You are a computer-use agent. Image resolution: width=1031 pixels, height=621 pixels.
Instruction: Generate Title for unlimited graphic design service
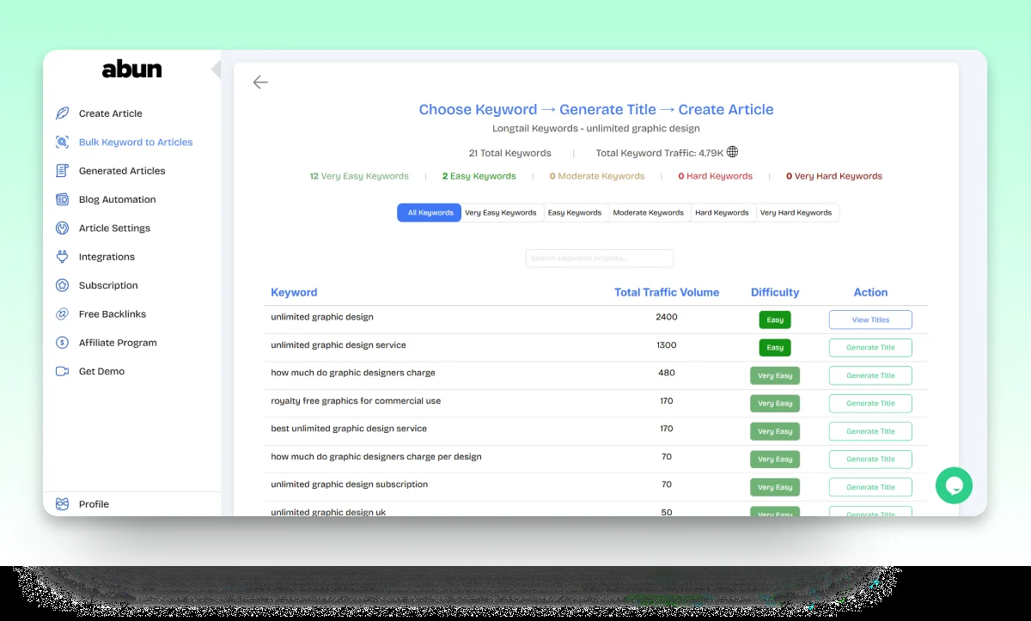point(870,348)
